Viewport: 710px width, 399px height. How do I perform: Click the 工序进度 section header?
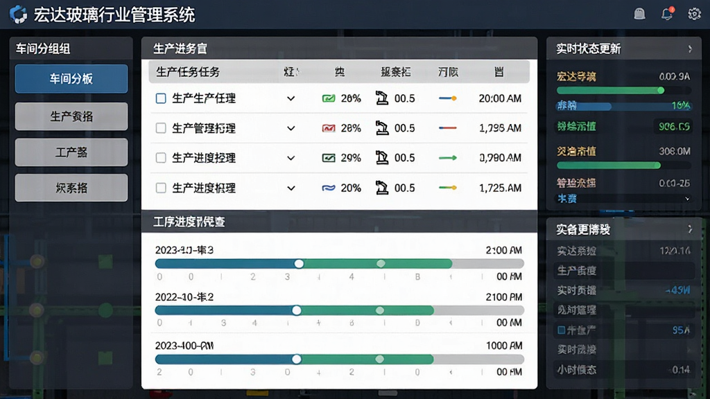pos(339,222)
